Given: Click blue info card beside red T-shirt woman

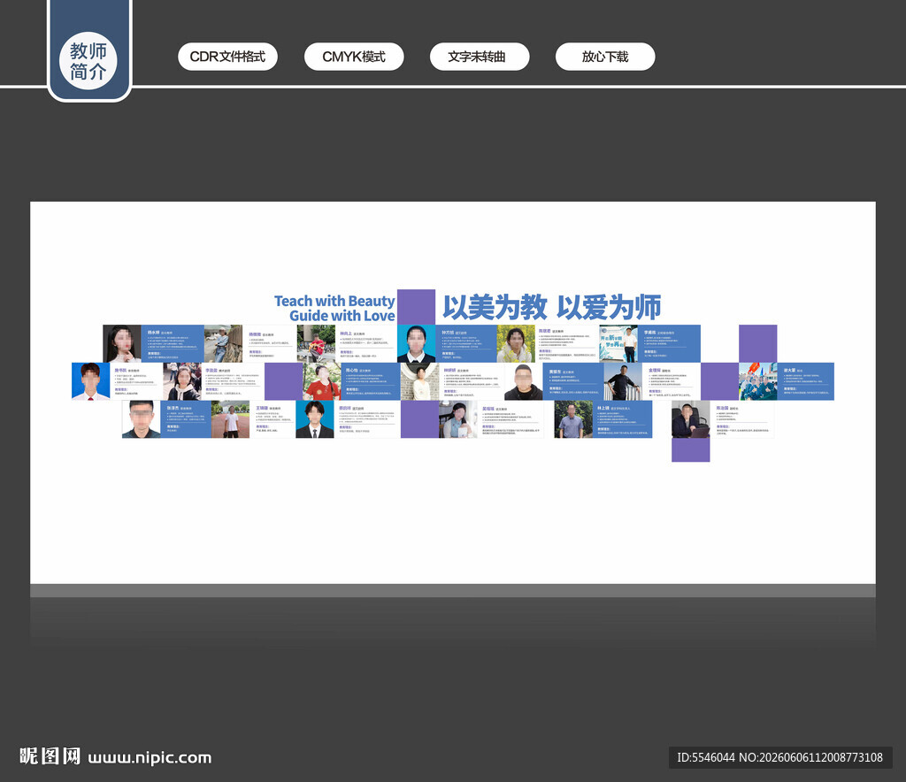Looking at the screenshot, I should pos(371,381).
